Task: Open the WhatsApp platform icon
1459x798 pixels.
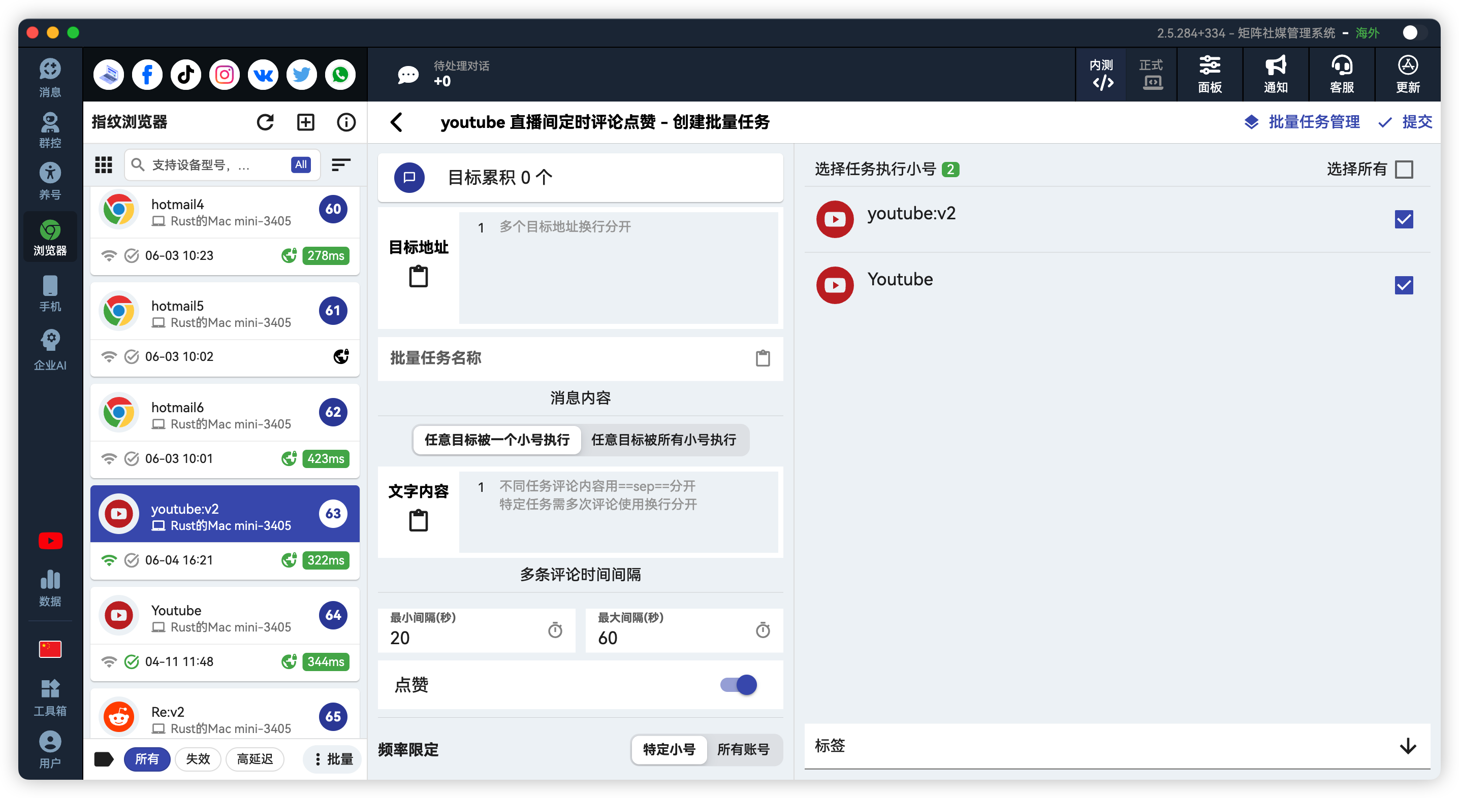Action: click(x=340, y=74)
